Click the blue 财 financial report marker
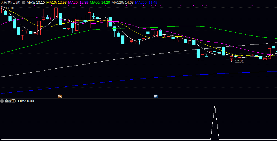This screenshot has width=277, height=141. point(155,96)
